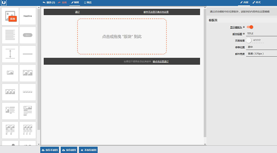Click the 请点击这里退订 unsubscribe link
The height and width of the screenshot is (153, 277).
(x=161, y=61)
